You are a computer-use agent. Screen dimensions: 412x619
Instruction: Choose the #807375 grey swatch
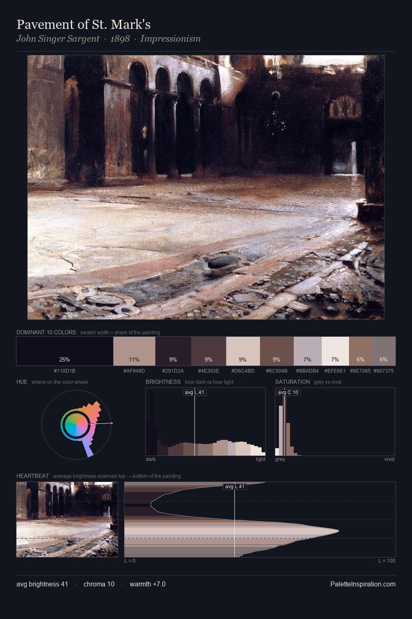[x=384, y=351]
